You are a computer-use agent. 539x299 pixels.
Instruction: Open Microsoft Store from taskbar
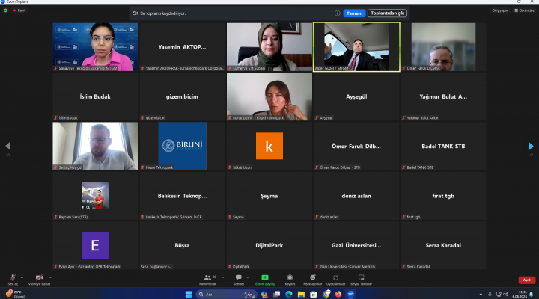tap(314, 295)
